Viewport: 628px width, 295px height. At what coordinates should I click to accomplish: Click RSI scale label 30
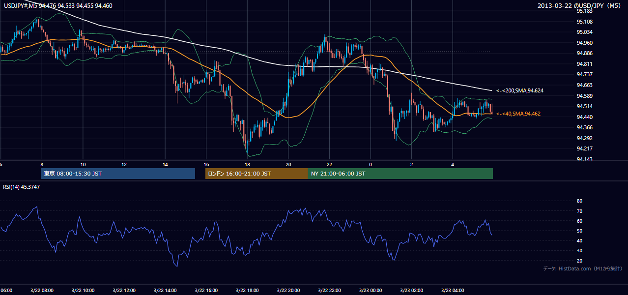(x=579, y=251)
